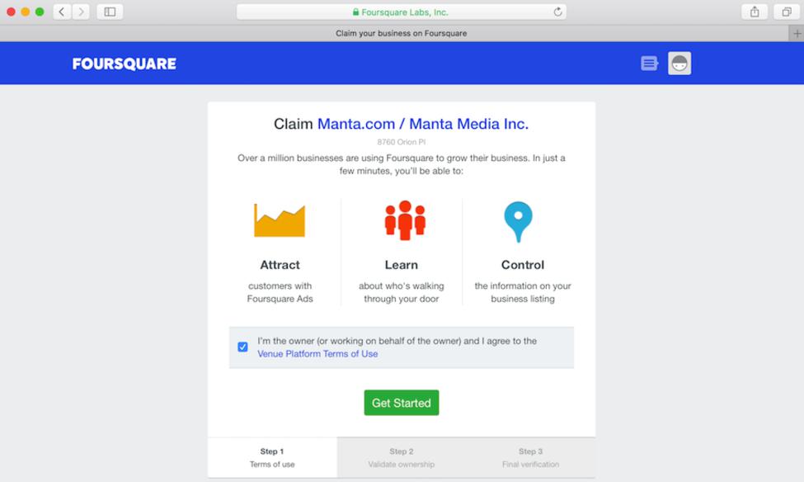This screenshot has height=482, width=804.
Task: Show all tabs overview
Action: [x=787, y=12]
